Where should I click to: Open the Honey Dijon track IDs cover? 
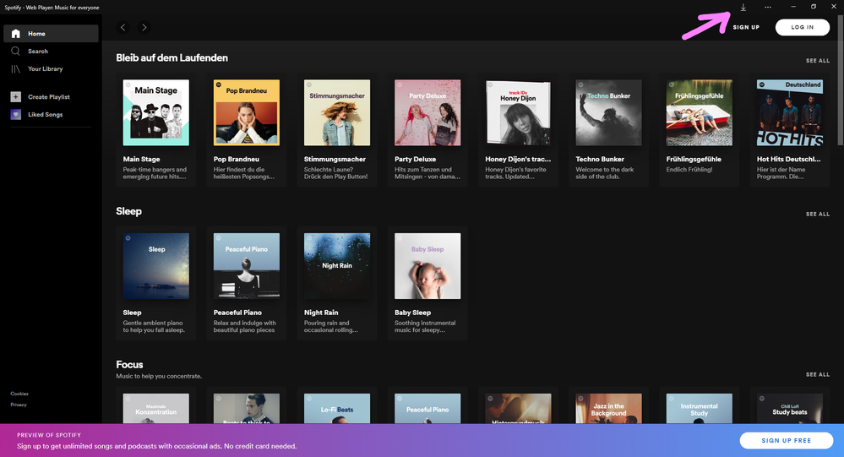[x=518, y=112]
